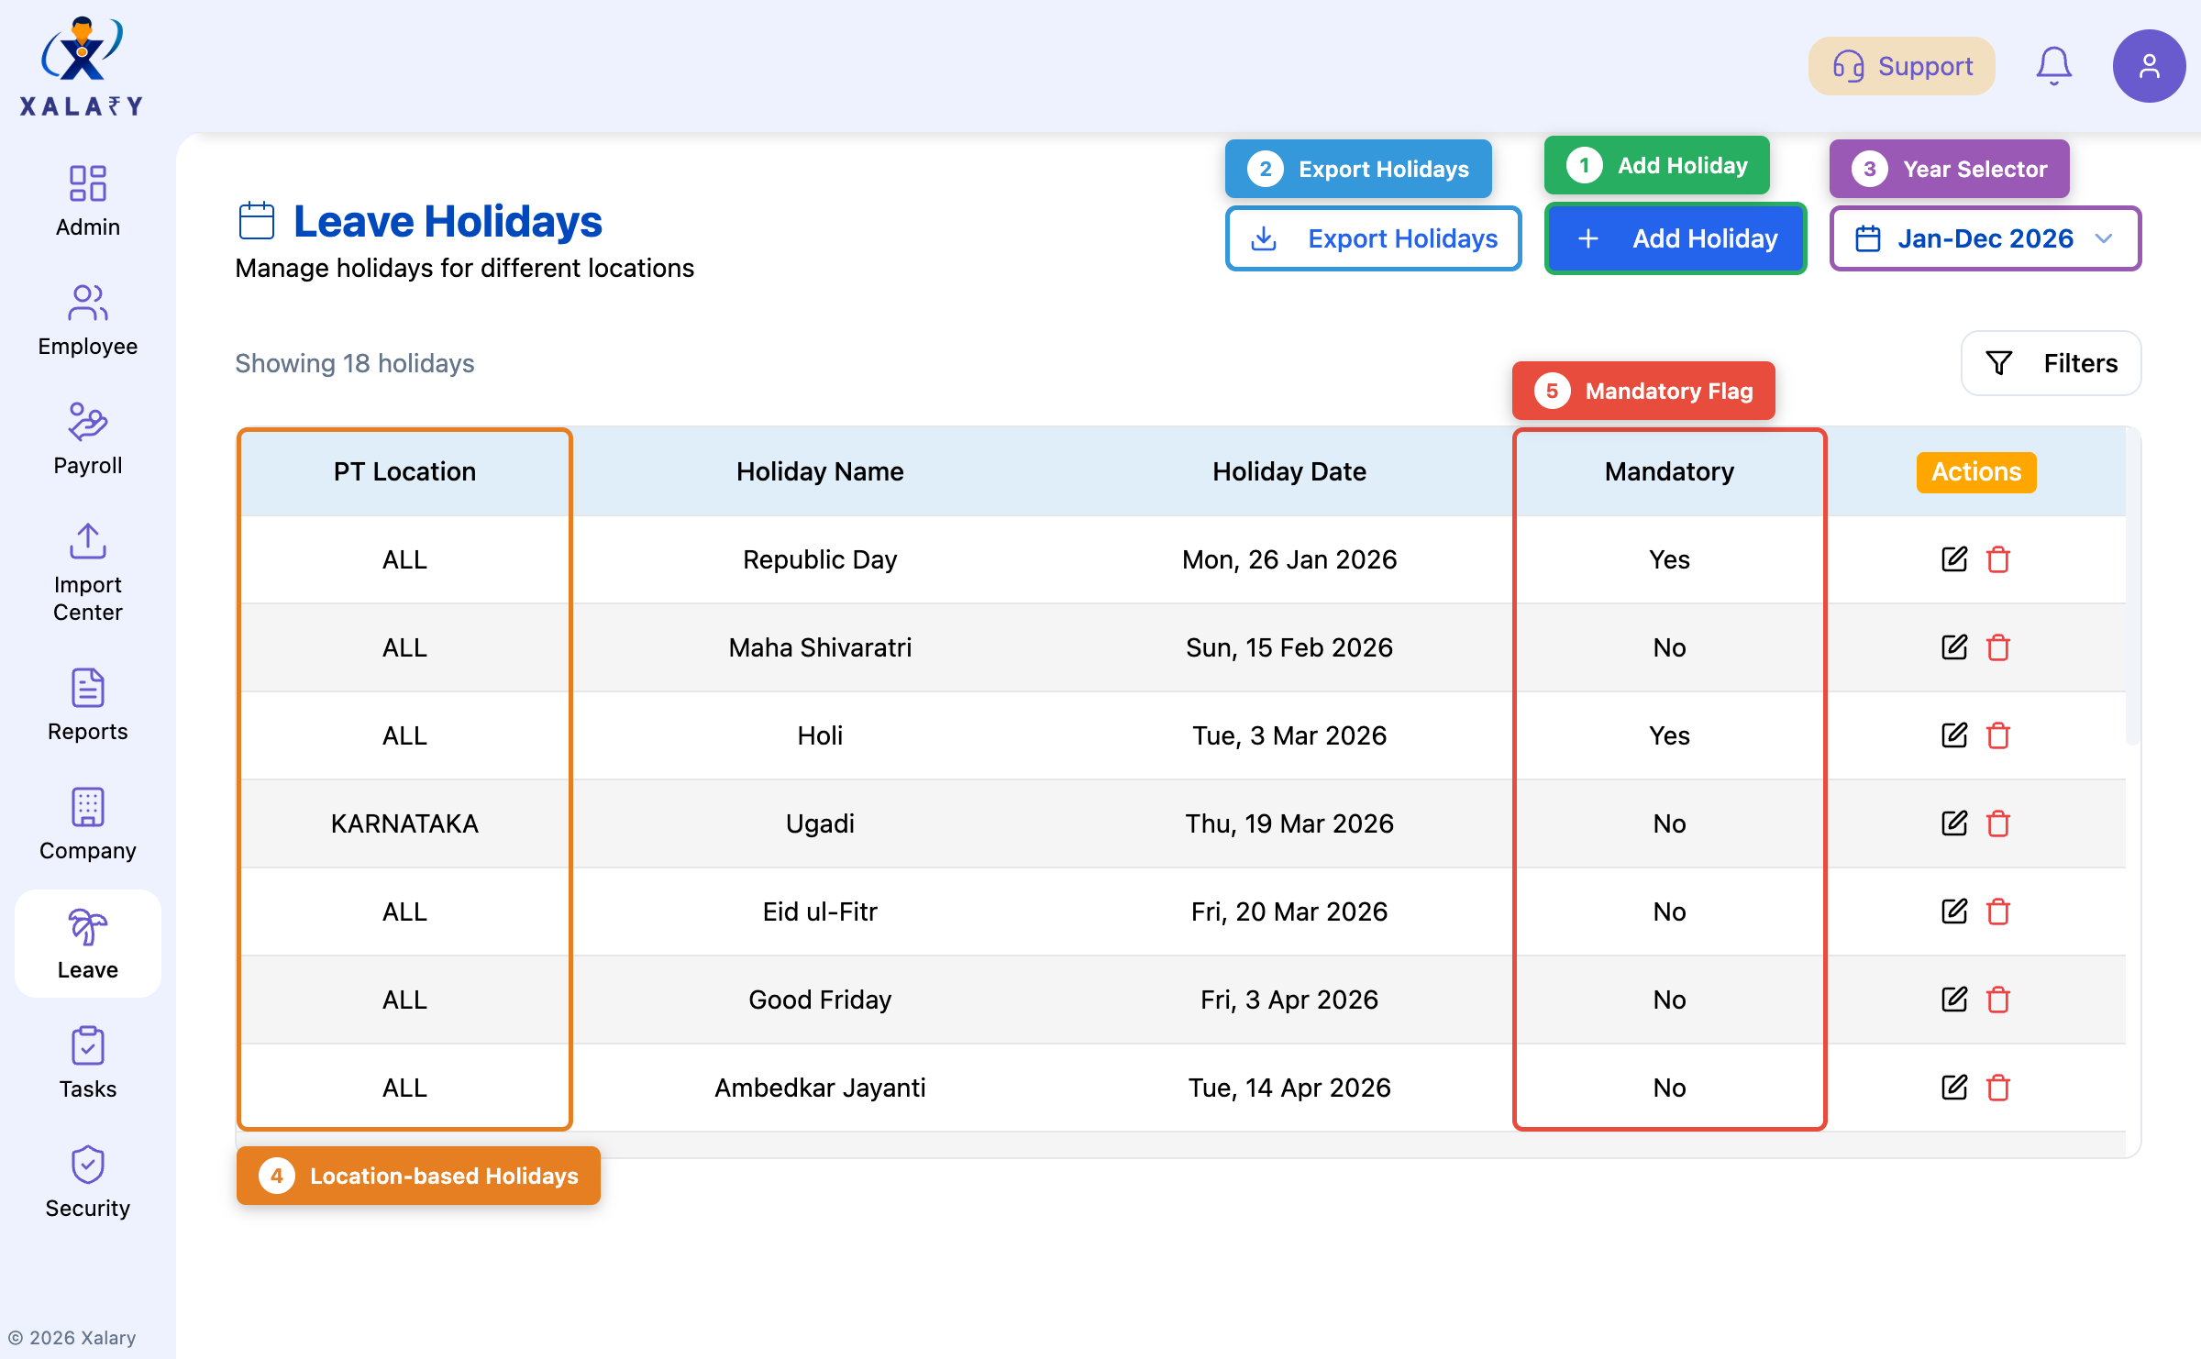Open the Jan-Dec 2026 year selector dropdown
Image resolution: width=2201 pixels, height=1359 pixels.
[x=1985, y=238]
